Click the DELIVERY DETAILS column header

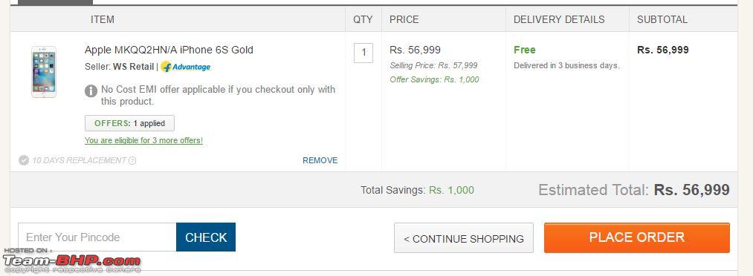tap(559, 19)
